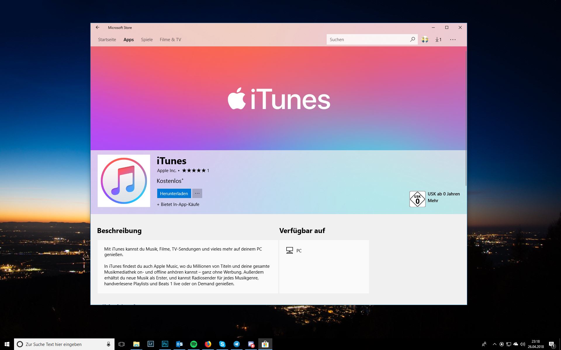Expand more options next to Herunterladen

(x=197, y=193)
